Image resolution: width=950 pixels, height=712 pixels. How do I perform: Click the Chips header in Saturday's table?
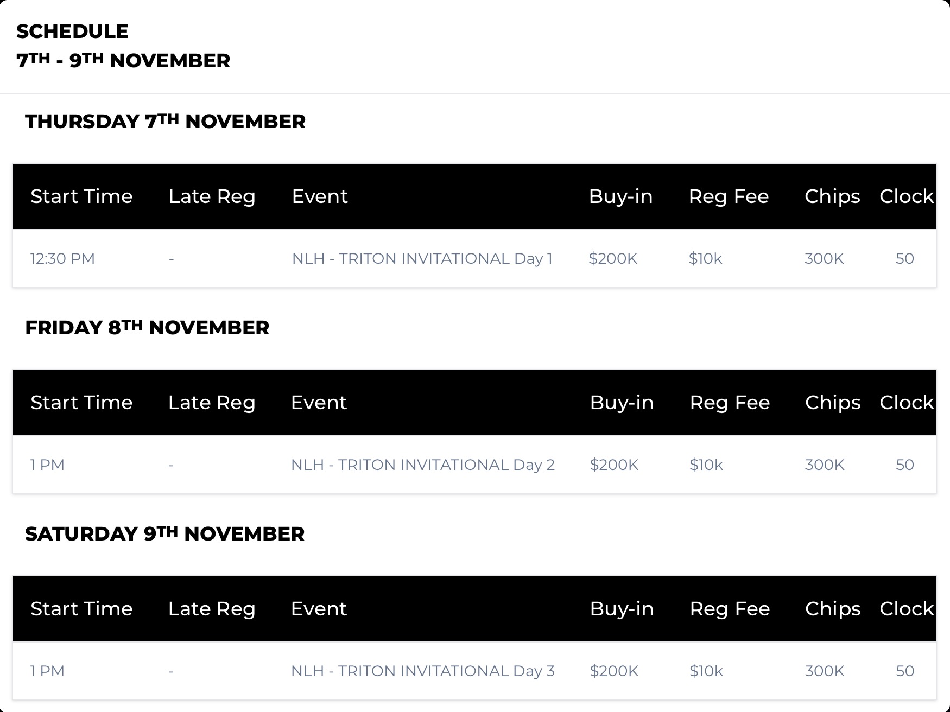click(833, 609)
